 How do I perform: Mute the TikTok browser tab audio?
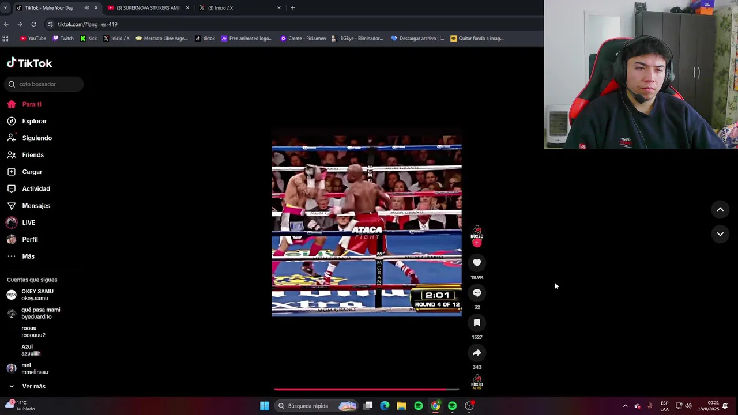click(x=86, y=8)
